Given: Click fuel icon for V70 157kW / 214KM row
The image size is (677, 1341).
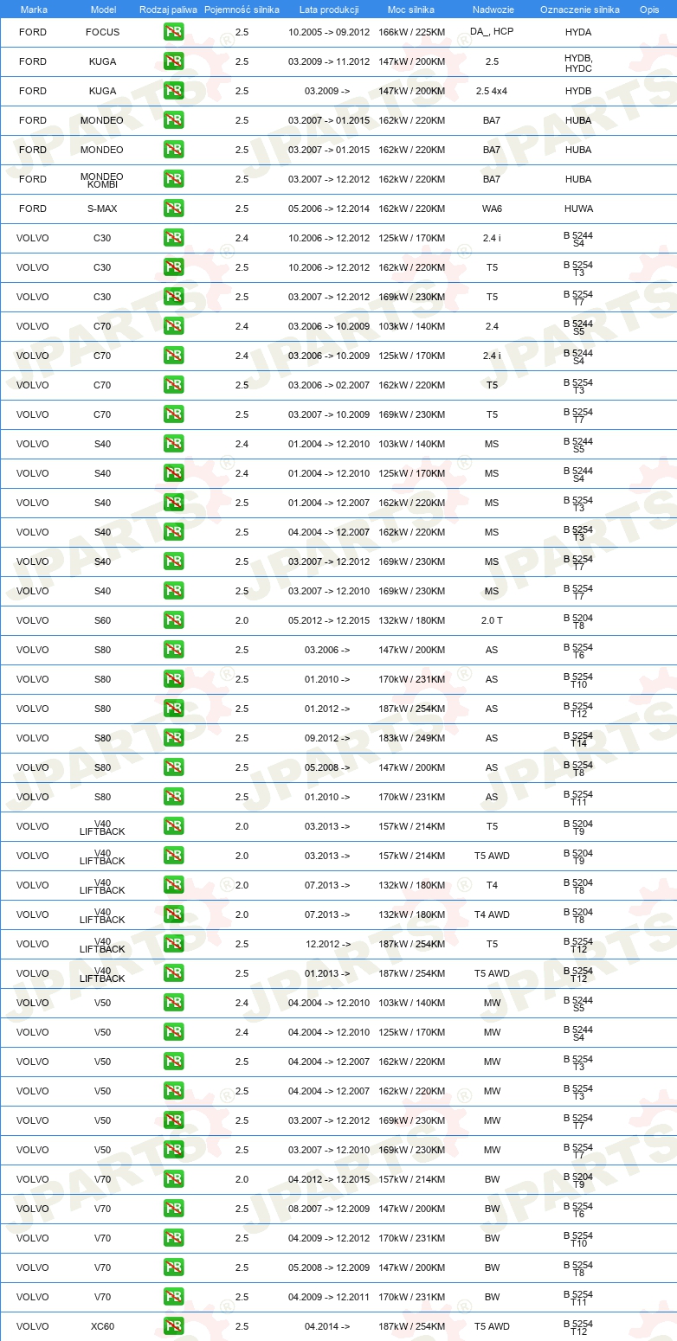Looking at the screenshot, I should [x=173, y=1179].
